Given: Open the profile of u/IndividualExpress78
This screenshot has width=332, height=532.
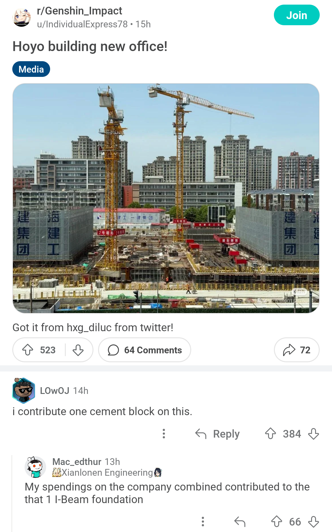Looking at the screenshot, I should 82,24.
